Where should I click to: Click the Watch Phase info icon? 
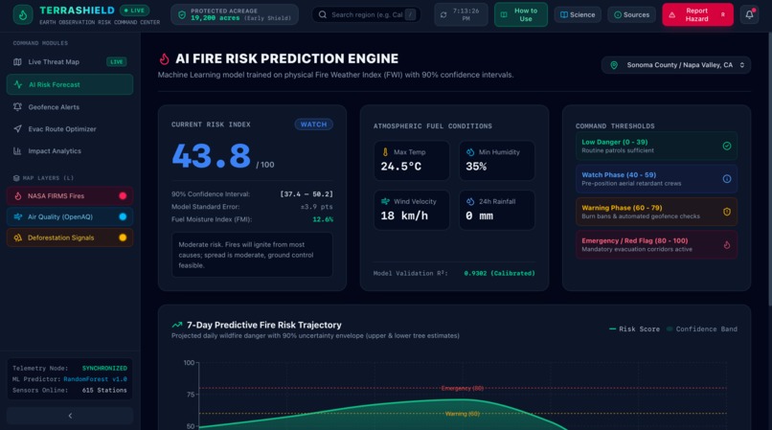[x=727, y=179]
